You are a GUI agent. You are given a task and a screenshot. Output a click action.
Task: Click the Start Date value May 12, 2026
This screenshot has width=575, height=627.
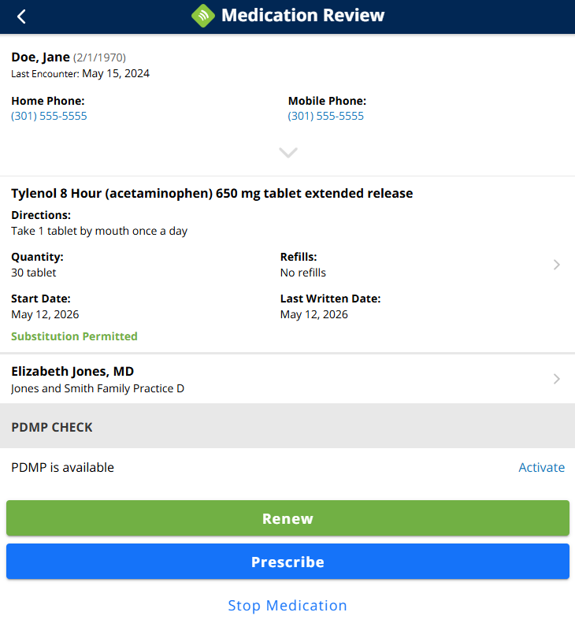point(45,315)
